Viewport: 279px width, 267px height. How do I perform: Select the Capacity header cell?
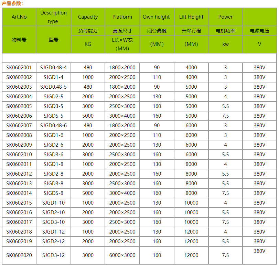pyautogui.click(x=88, y=17)
